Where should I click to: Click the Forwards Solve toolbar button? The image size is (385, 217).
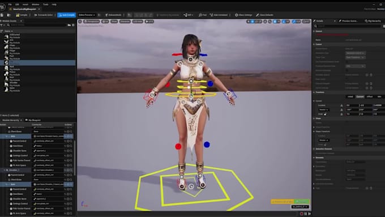[44, 15]
